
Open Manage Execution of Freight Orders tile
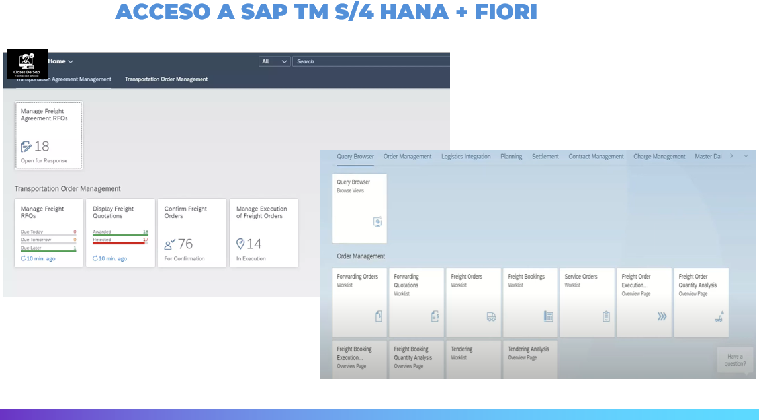tap(264, 233)
